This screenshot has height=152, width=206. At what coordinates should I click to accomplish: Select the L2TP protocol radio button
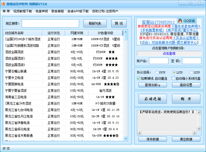point(174,73)
